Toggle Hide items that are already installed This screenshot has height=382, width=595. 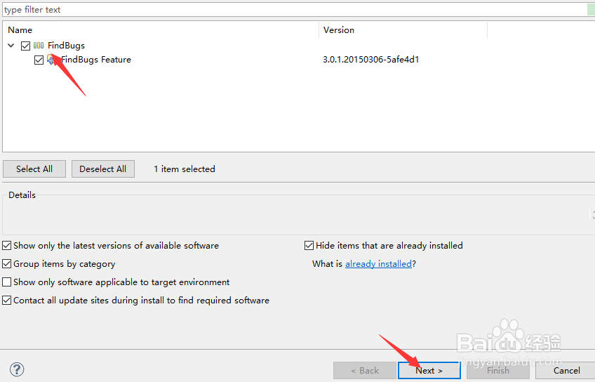(309, 246)
